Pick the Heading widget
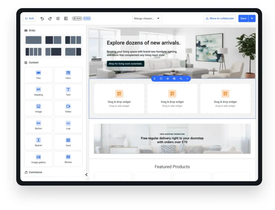 [38, 92]
